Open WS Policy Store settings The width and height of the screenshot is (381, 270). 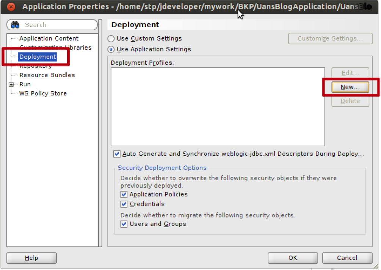[x=43, y=94]
